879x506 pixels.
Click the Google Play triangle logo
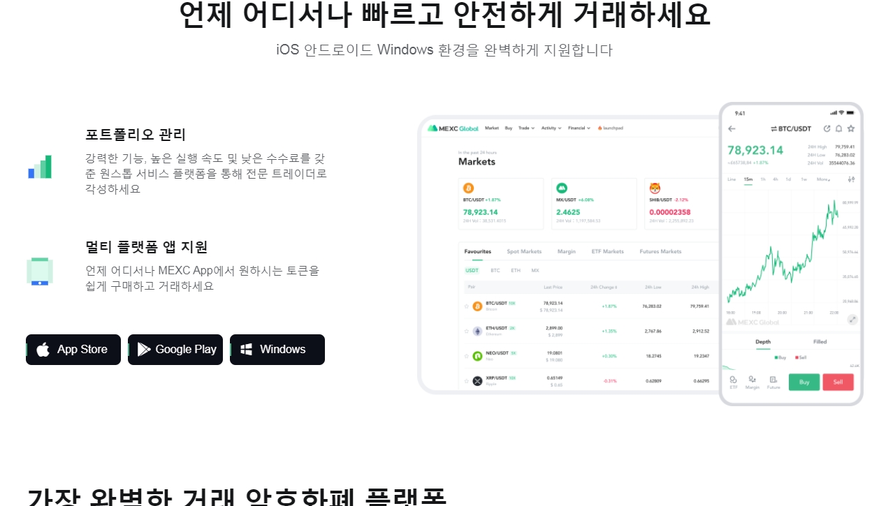[x=144, y=350]
